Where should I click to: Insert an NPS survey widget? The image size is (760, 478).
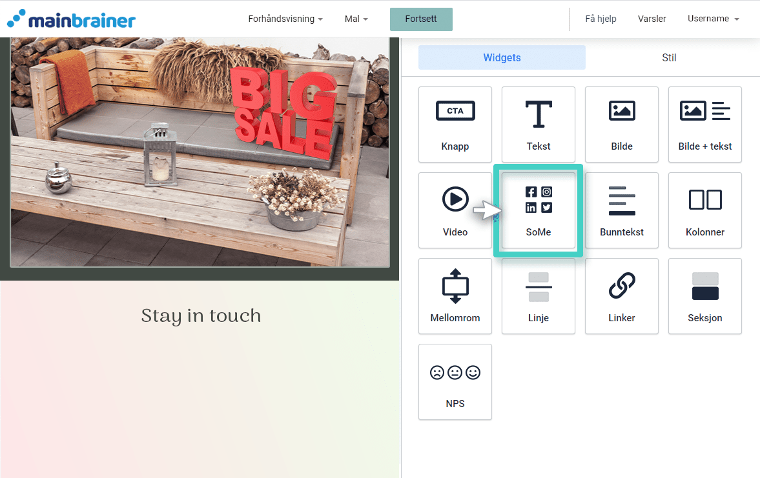pyautogui.click(x=455, y=382)
